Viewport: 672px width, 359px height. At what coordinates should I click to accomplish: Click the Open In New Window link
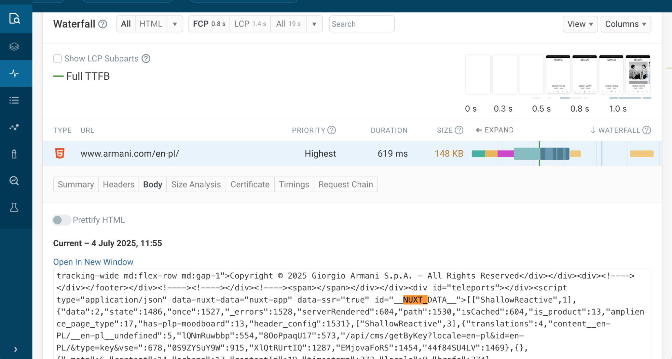(x=93, y=262)
